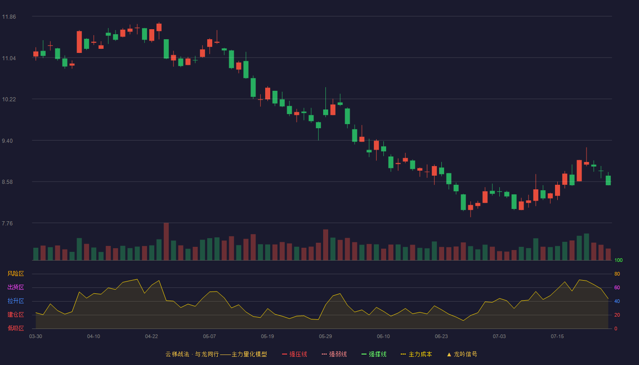639x365 pixels.
Task: Toggle the red 强压线 legend marker
Action: [x=285, y=354]
